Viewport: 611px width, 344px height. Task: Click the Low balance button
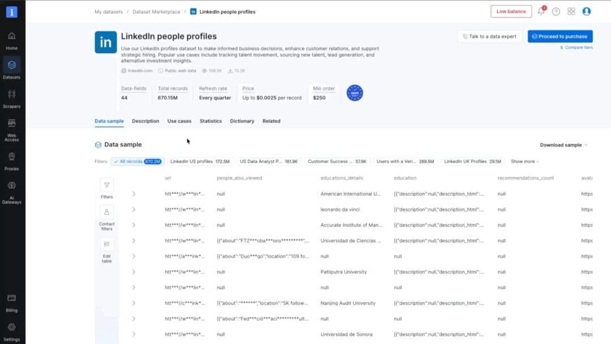[x=511, y=11]
